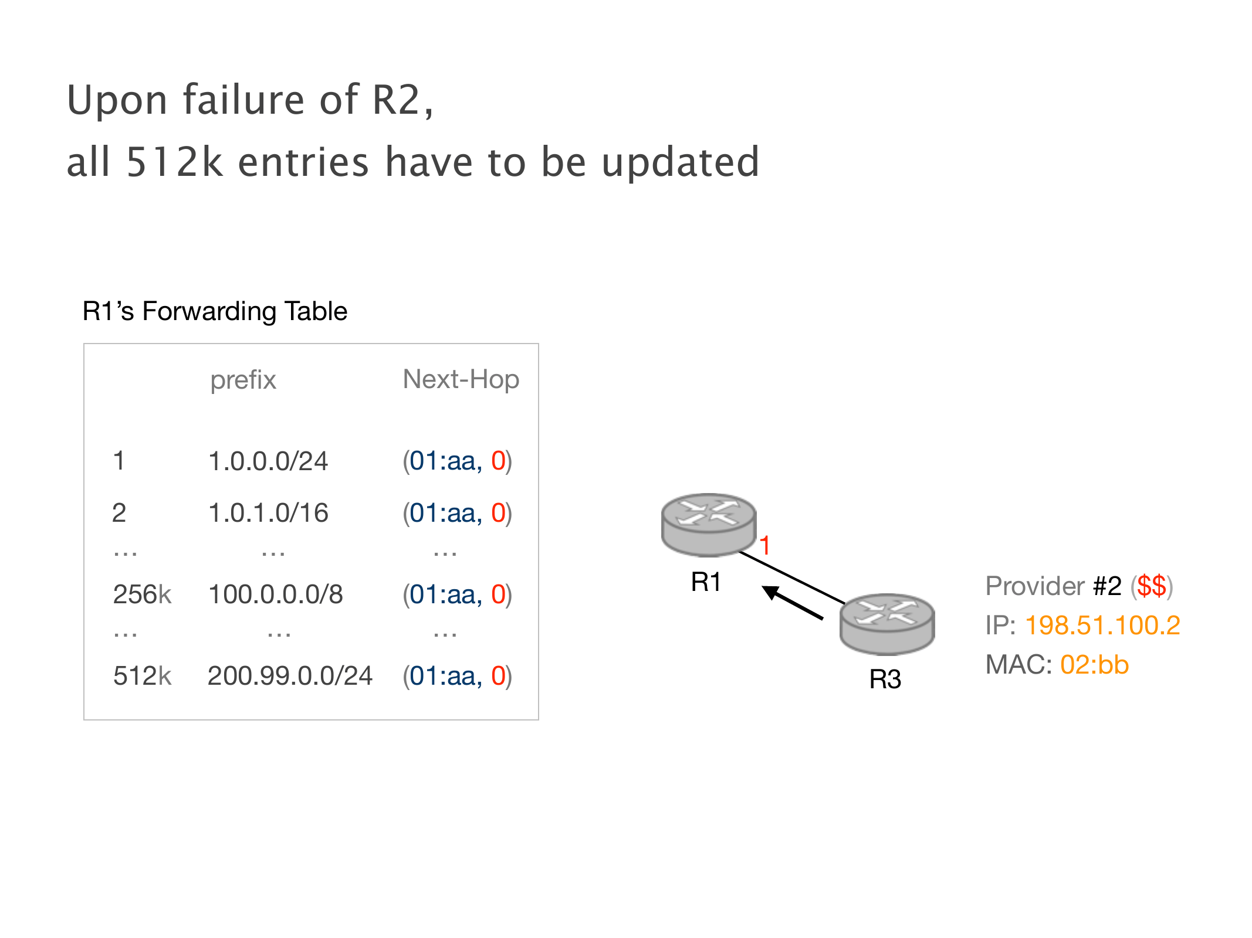Click the R1 router icon
Viewport: 1252px width, 938px height.
coord(708,524)
